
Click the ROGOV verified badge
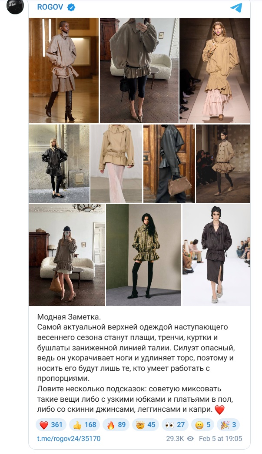[x=71, y=7]
